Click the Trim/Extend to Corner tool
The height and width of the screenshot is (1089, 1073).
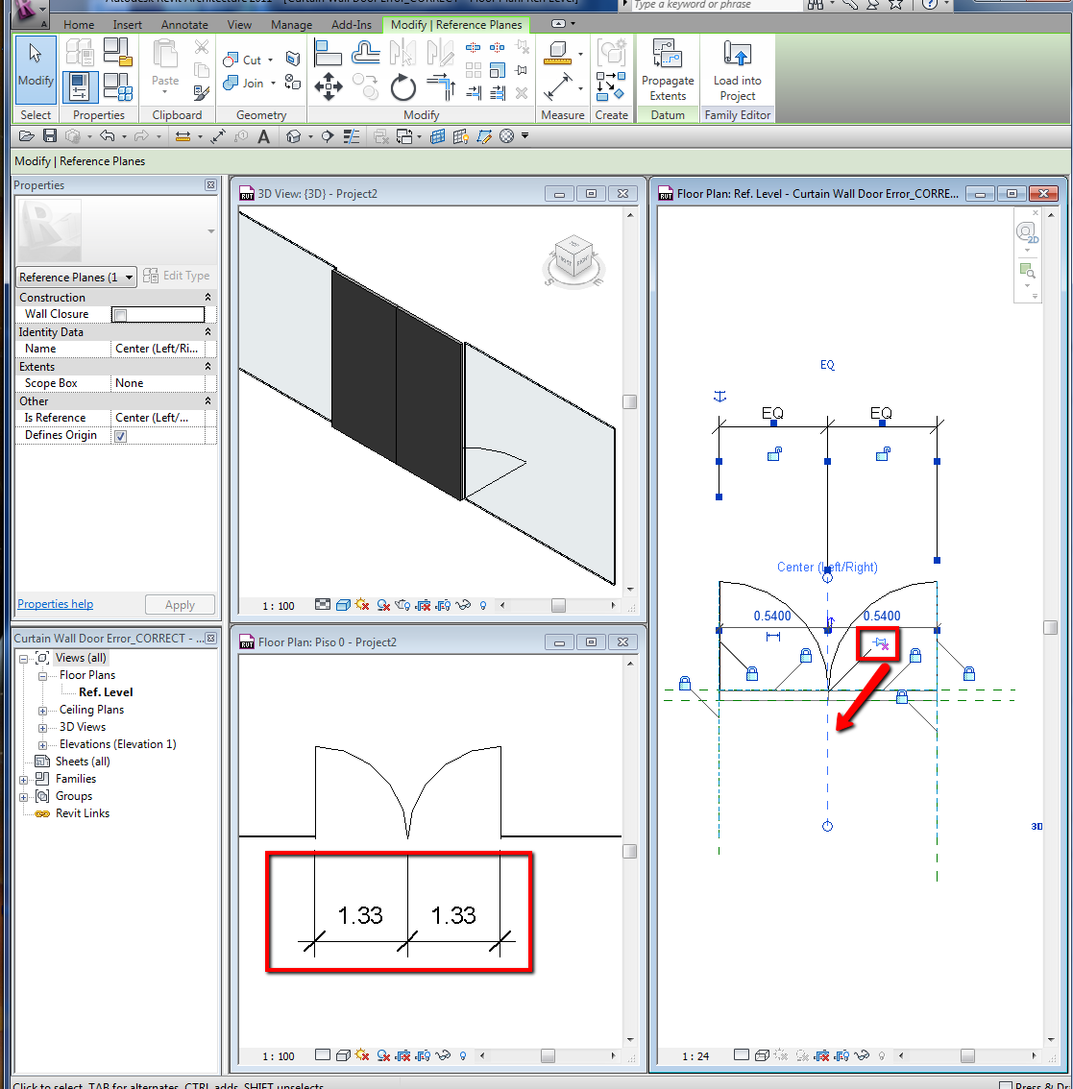441,87
